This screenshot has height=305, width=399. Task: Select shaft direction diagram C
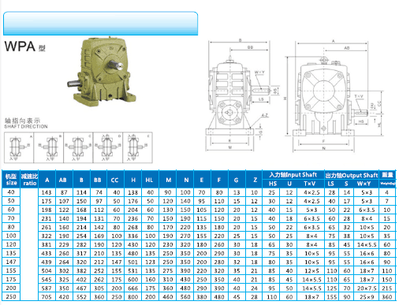click(78, 147)
